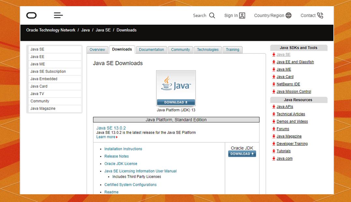This screenshot has height=202, width=351.
Task: Select the Training tab
Action: coord(232,50)
